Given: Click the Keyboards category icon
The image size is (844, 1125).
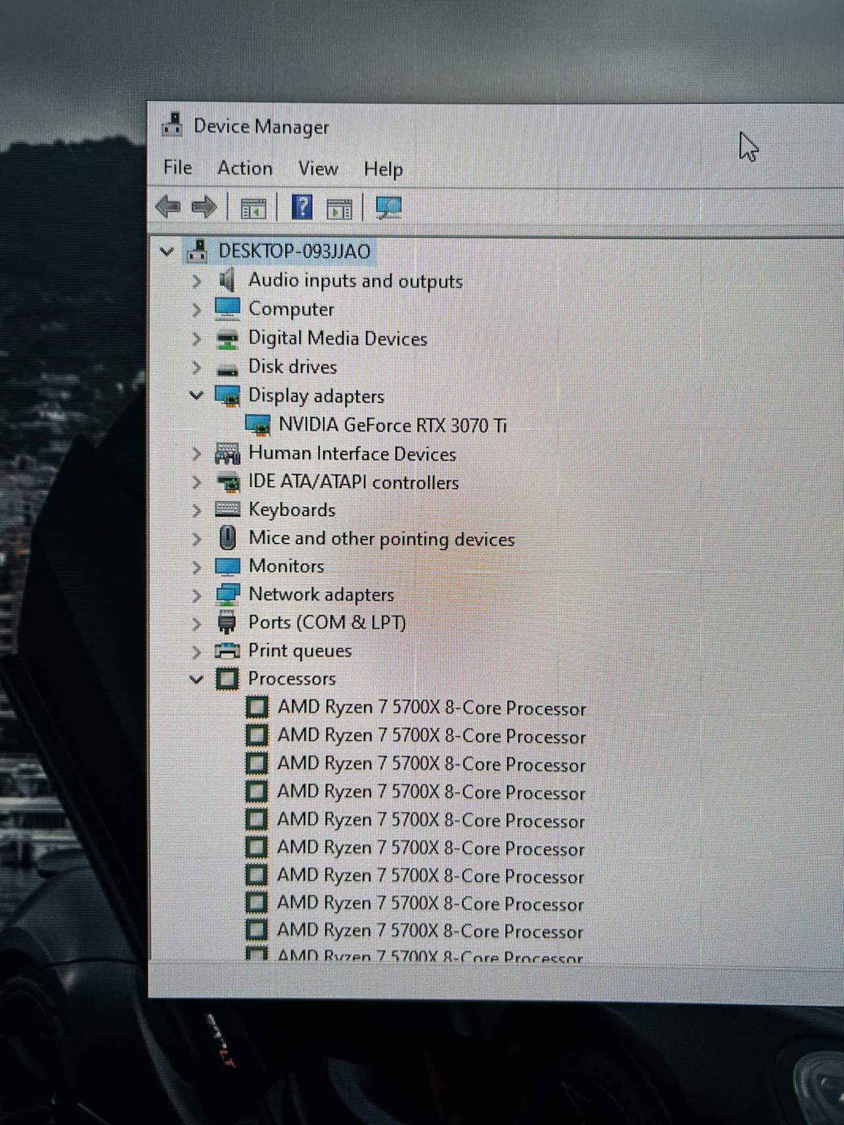Looking at the screenshot, I should pyautogui.click(x=227, y=510).
